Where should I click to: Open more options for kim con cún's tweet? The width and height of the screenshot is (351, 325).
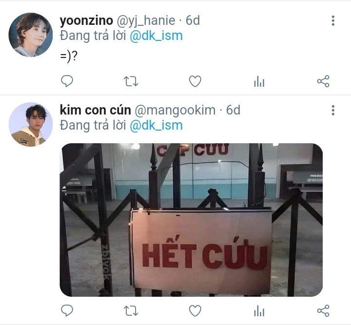click(x=333, y=110)
